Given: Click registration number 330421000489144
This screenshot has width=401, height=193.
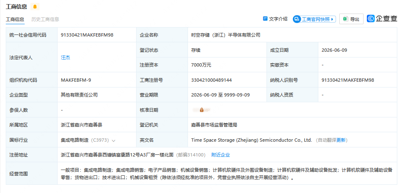Looking at the screenshot, I should click(211, 80).
